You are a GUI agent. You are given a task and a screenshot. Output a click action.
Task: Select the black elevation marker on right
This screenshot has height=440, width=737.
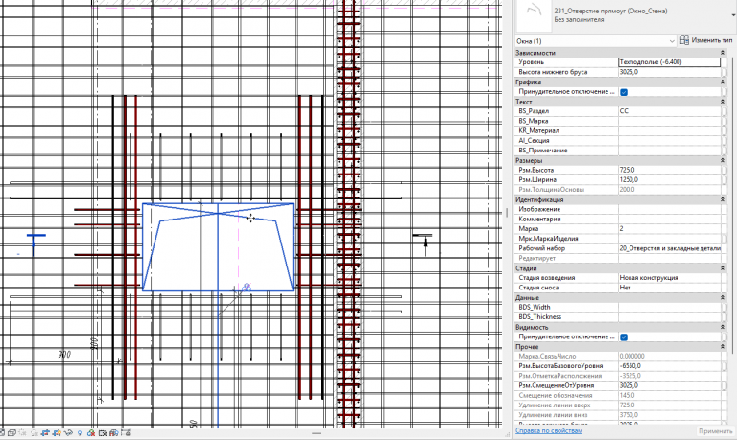[423, 243]
